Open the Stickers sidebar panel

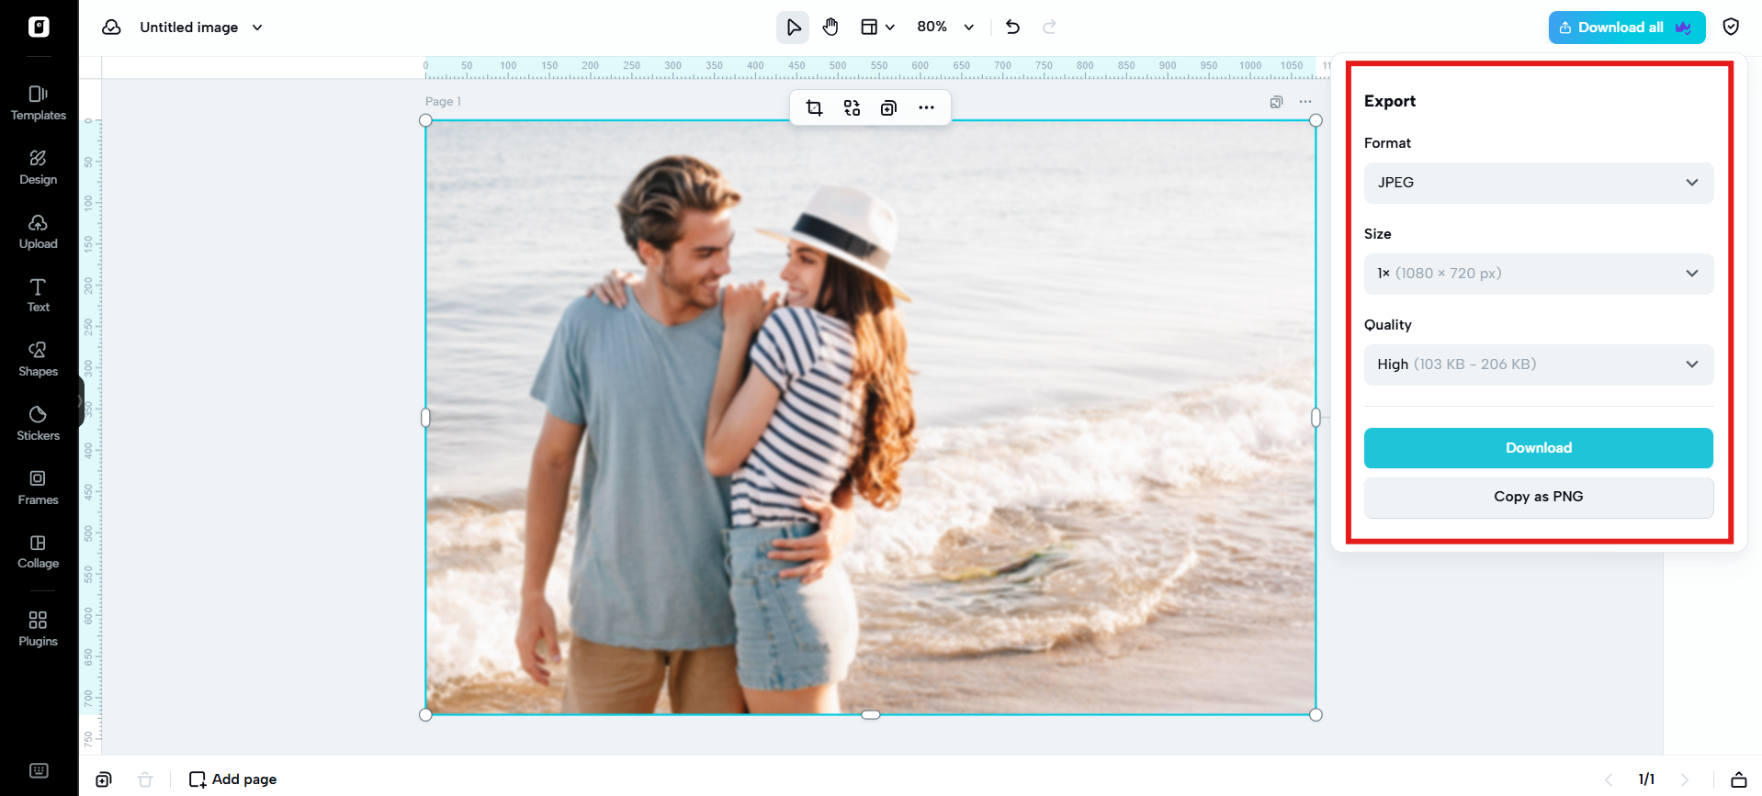[x=39, y=423]
